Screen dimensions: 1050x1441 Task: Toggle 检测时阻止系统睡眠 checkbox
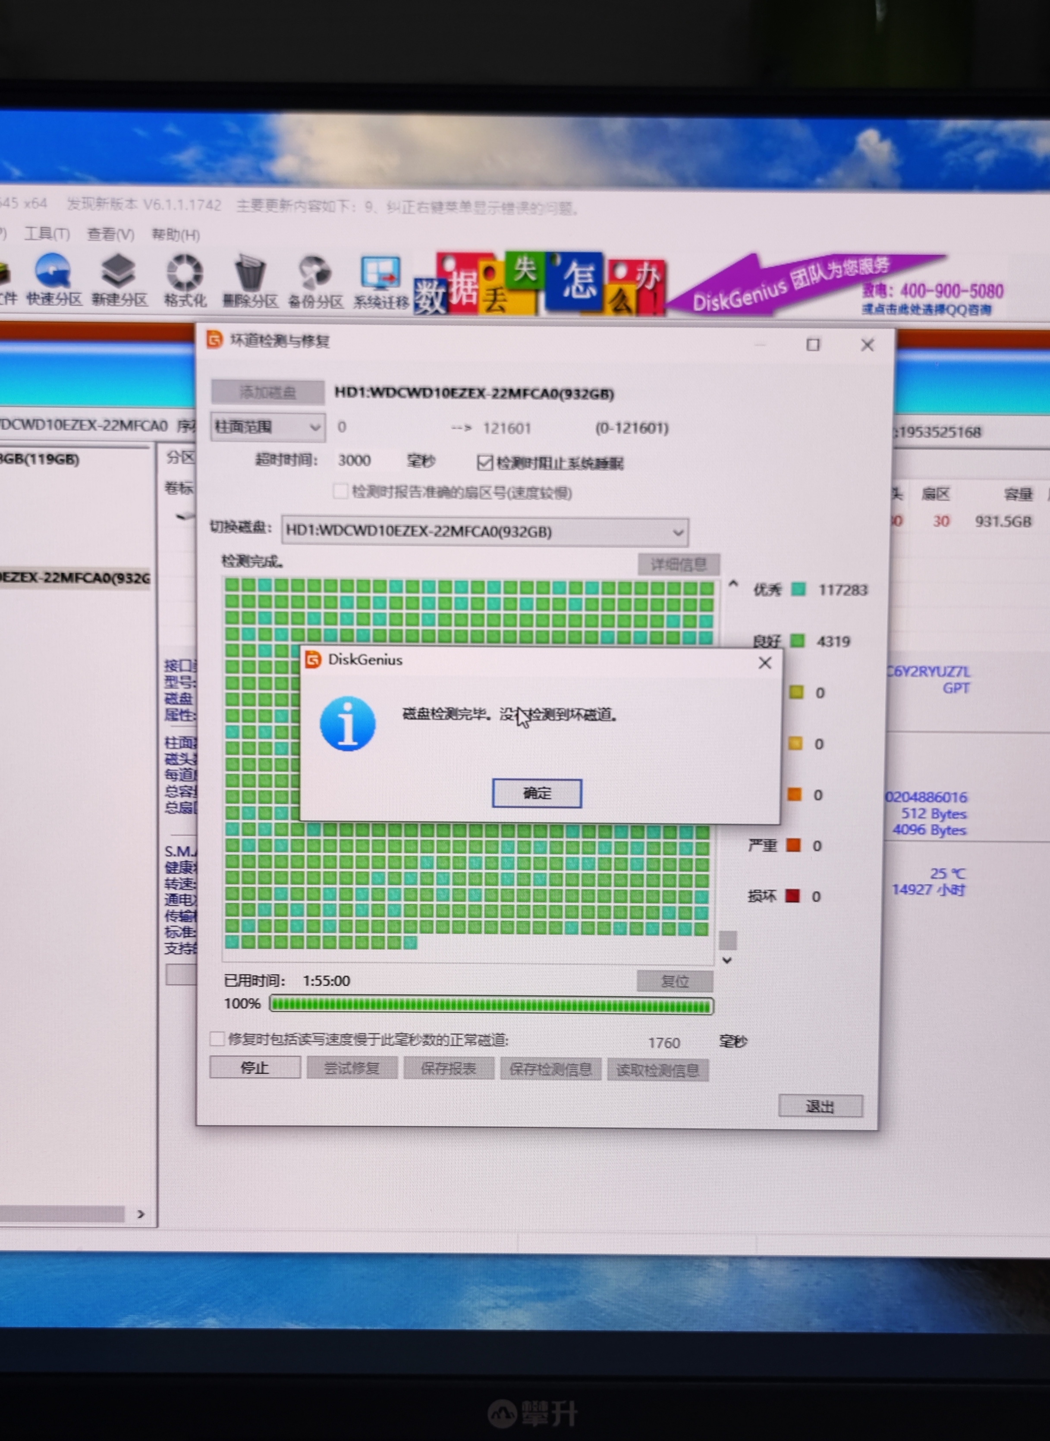pyautogui.click(x=485, y=462)
